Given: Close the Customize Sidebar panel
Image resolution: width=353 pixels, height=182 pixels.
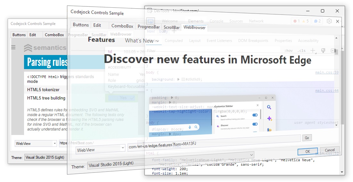Looking at the screenshot, I should (258, 105).
